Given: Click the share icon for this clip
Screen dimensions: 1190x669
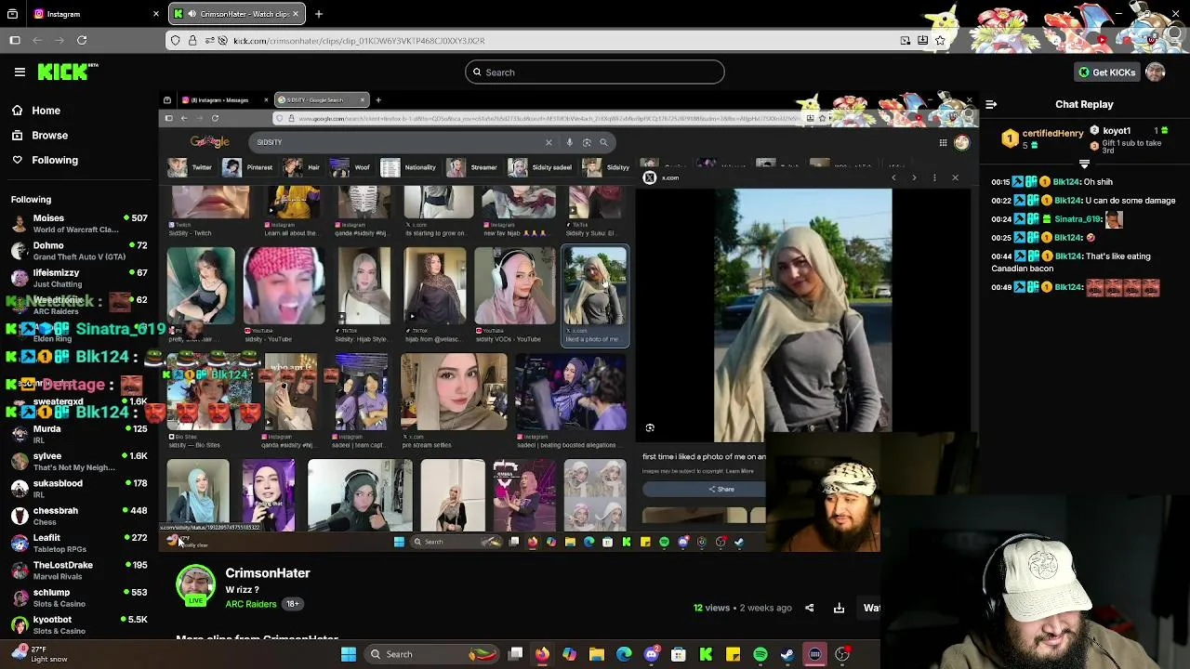Looking at the screenshot, I should point(809,608).
